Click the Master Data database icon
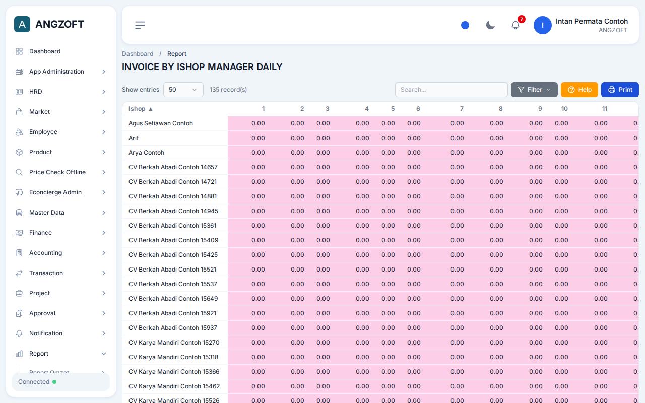 pyautogui.click(x=19, y=213)
